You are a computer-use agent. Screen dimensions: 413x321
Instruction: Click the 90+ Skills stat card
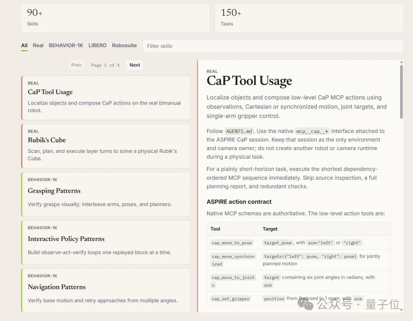point(115,18)
